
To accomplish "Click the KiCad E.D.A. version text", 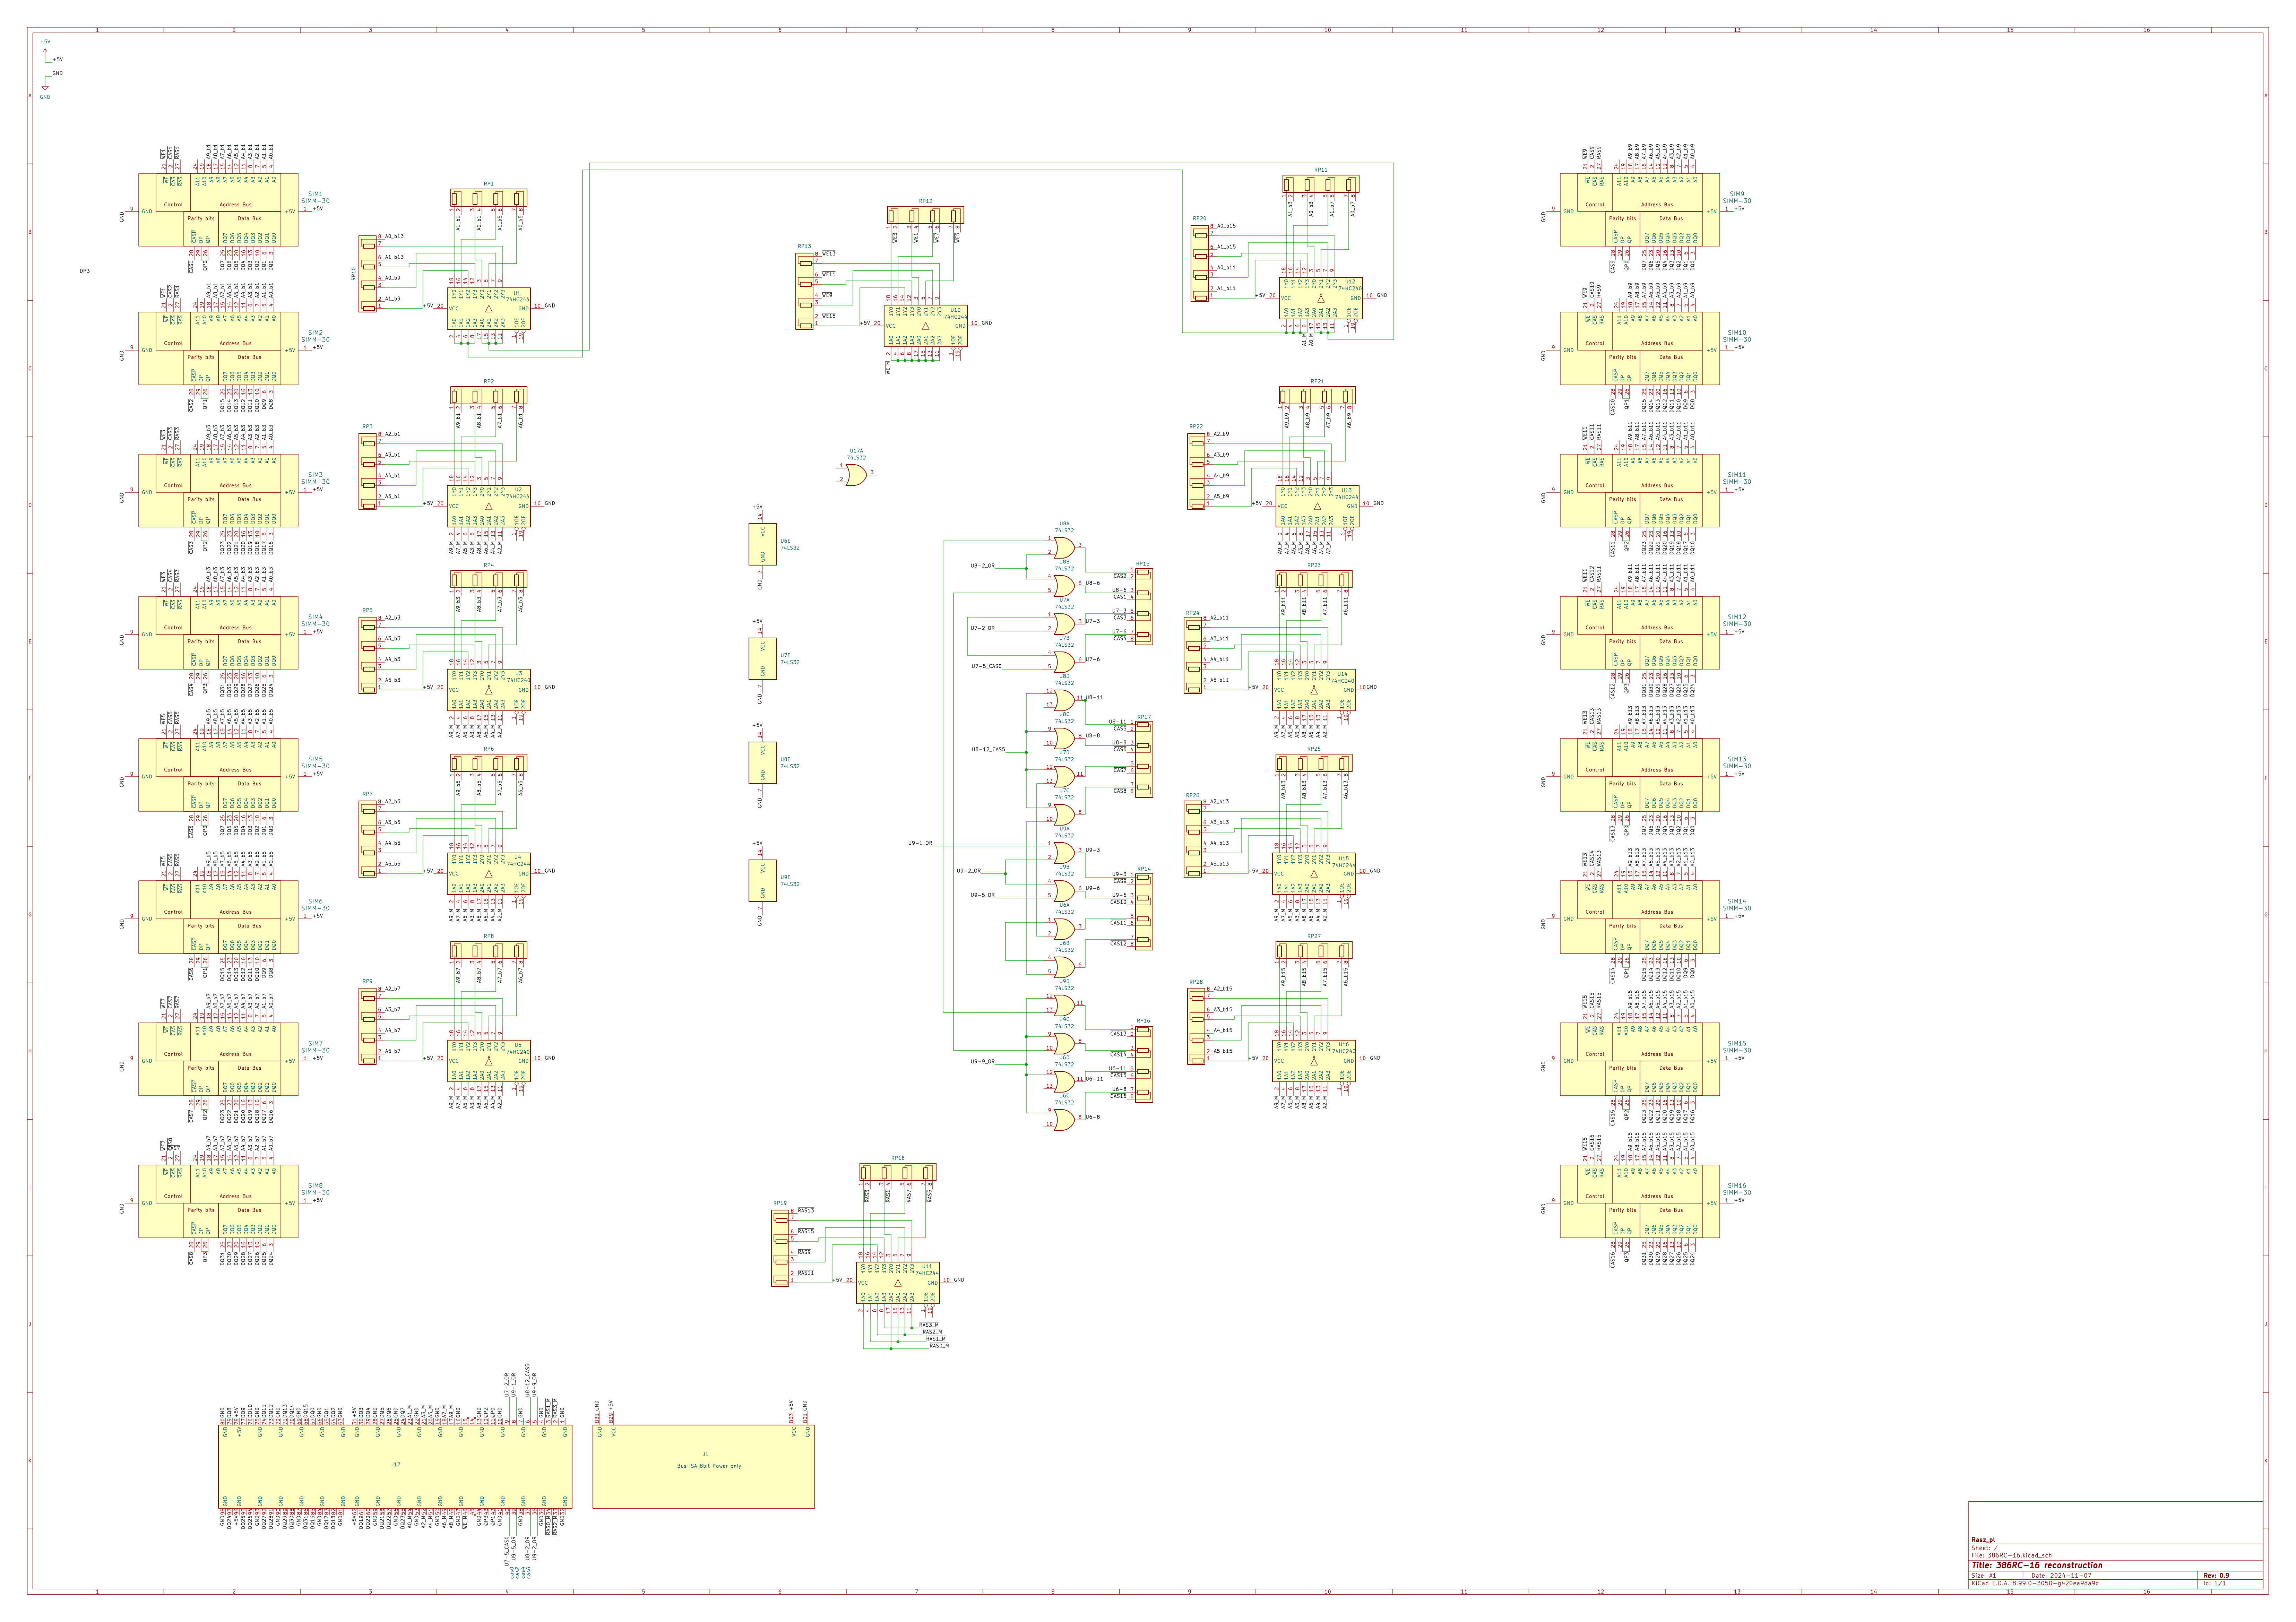I will click(x=2035, y=1583).
